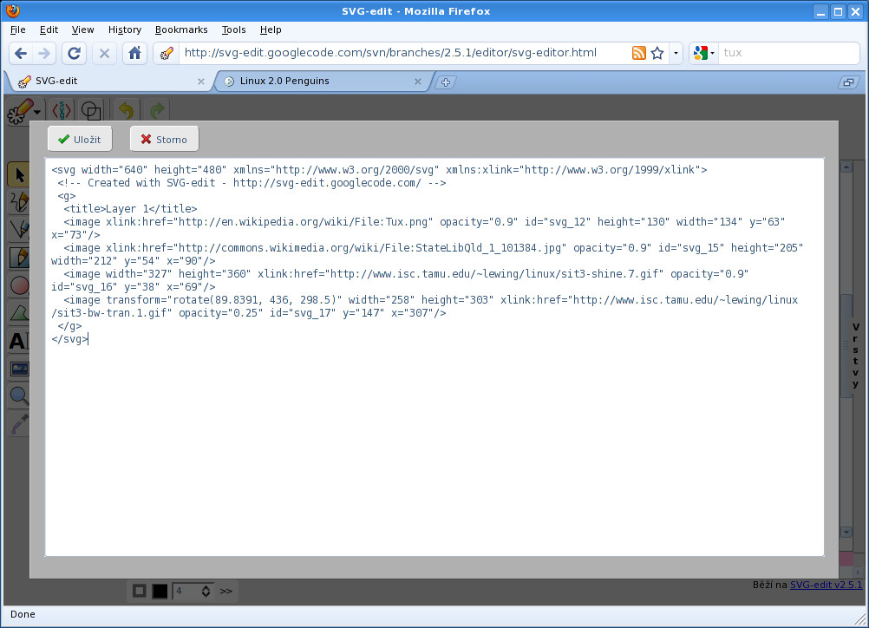Click the browser Forward arrow

(43, 53)
